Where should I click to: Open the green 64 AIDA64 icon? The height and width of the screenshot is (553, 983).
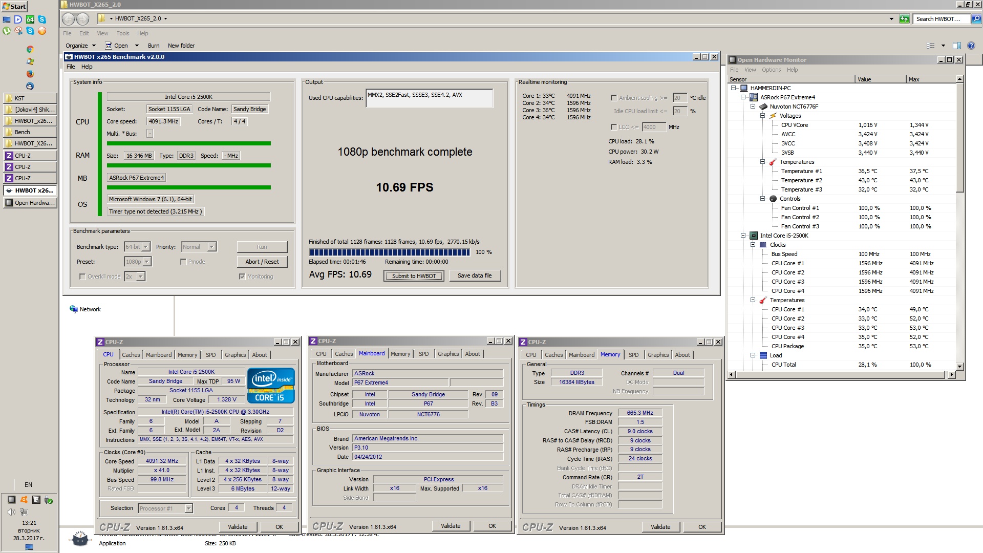(30, 19)
